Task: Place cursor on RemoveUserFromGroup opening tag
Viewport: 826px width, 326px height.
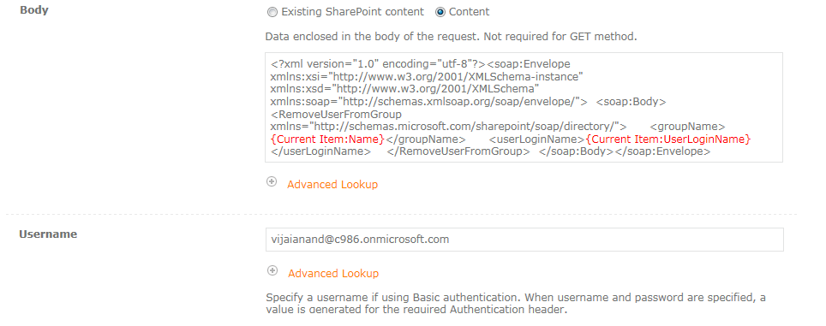Action: click(336, 114)
